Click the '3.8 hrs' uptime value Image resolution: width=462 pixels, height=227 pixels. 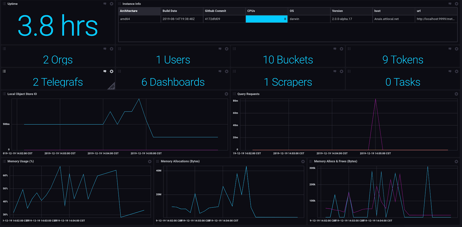point(58,26)
